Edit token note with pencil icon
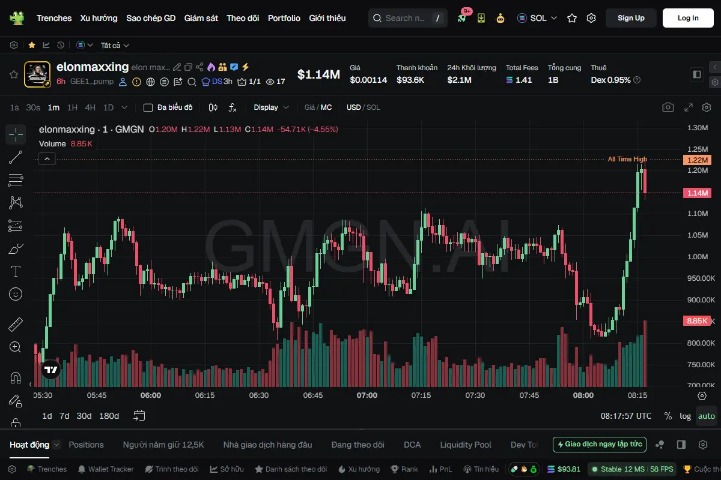Screen dimensions: 721x480 tap(177, 67)
